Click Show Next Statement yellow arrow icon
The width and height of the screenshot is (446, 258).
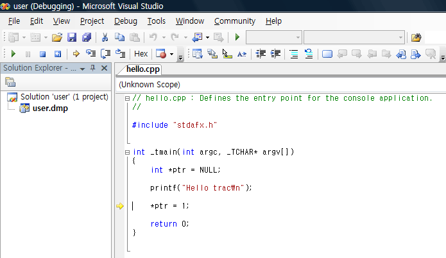coord(76,54)
